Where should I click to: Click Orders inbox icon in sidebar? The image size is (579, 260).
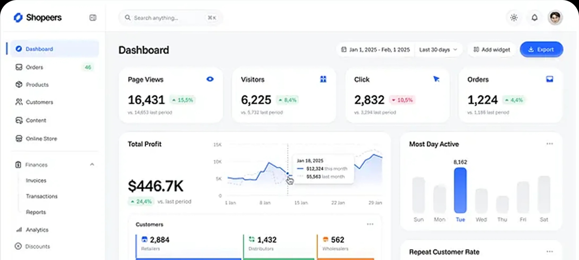19,67
